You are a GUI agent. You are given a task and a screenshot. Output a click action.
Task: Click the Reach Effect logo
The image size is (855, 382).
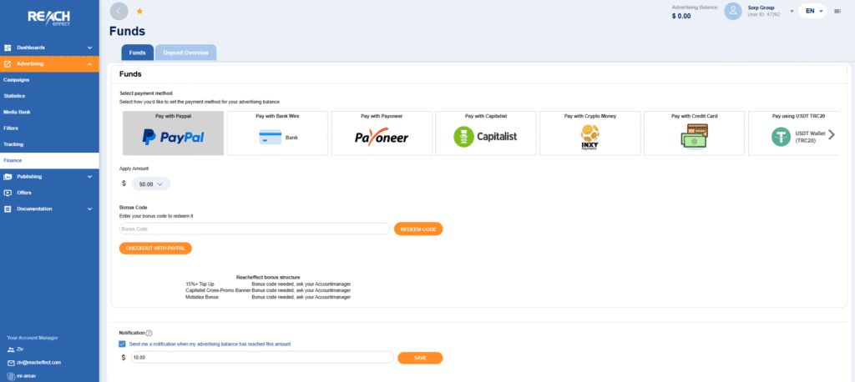49,18
